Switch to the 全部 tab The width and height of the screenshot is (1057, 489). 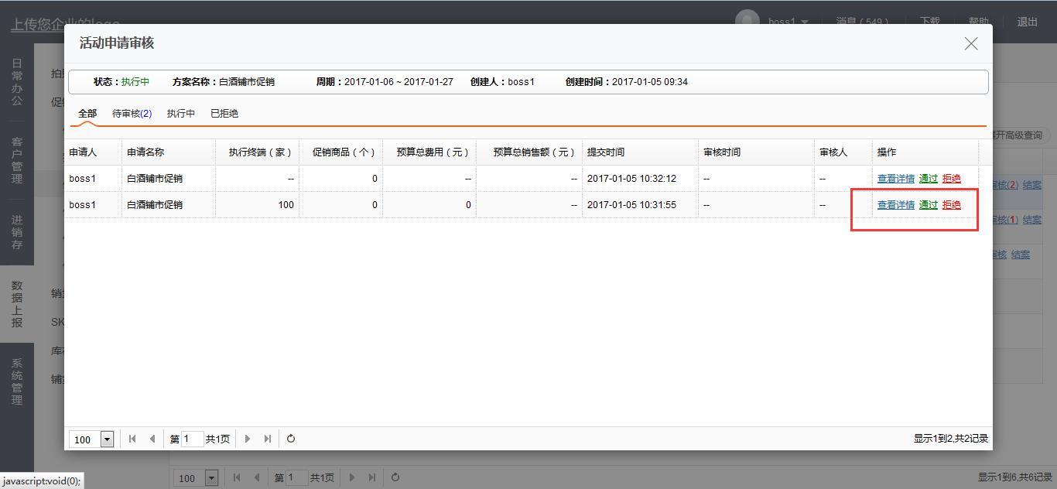[87, 114]
